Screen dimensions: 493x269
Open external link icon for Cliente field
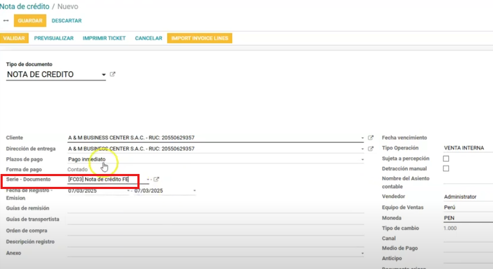pos(371,138)
